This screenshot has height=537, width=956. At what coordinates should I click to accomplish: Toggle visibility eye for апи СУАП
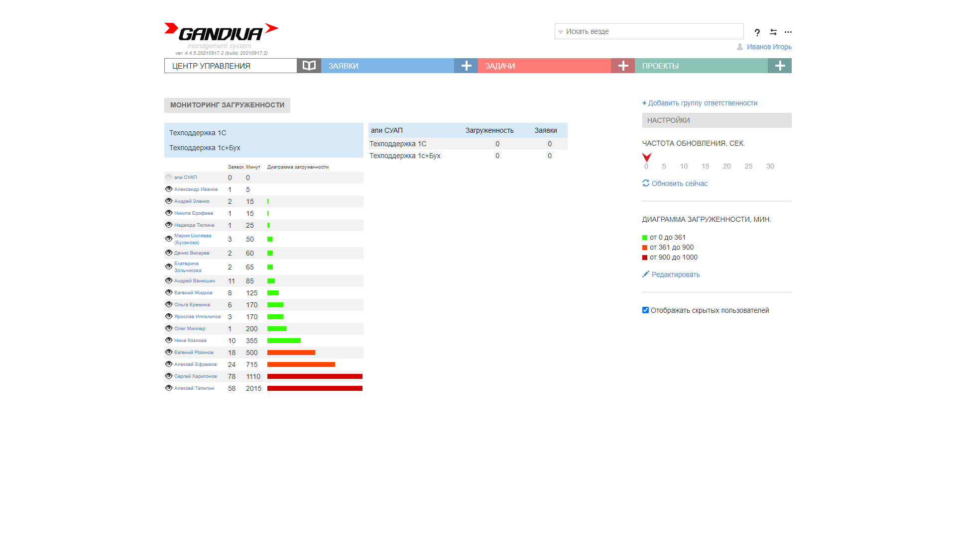[x=169, y=177]
